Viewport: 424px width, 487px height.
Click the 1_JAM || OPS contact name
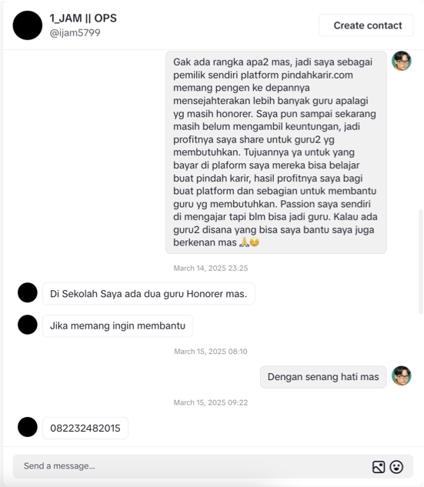(83, 18)
